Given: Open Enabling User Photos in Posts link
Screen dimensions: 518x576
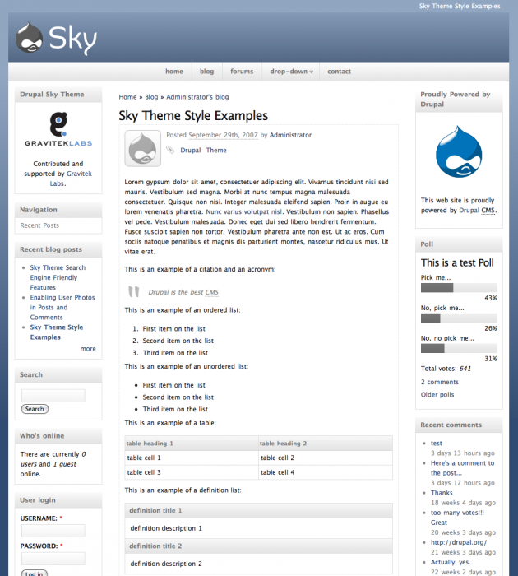Looking at the screenshot, I should (x=62, y=308).
